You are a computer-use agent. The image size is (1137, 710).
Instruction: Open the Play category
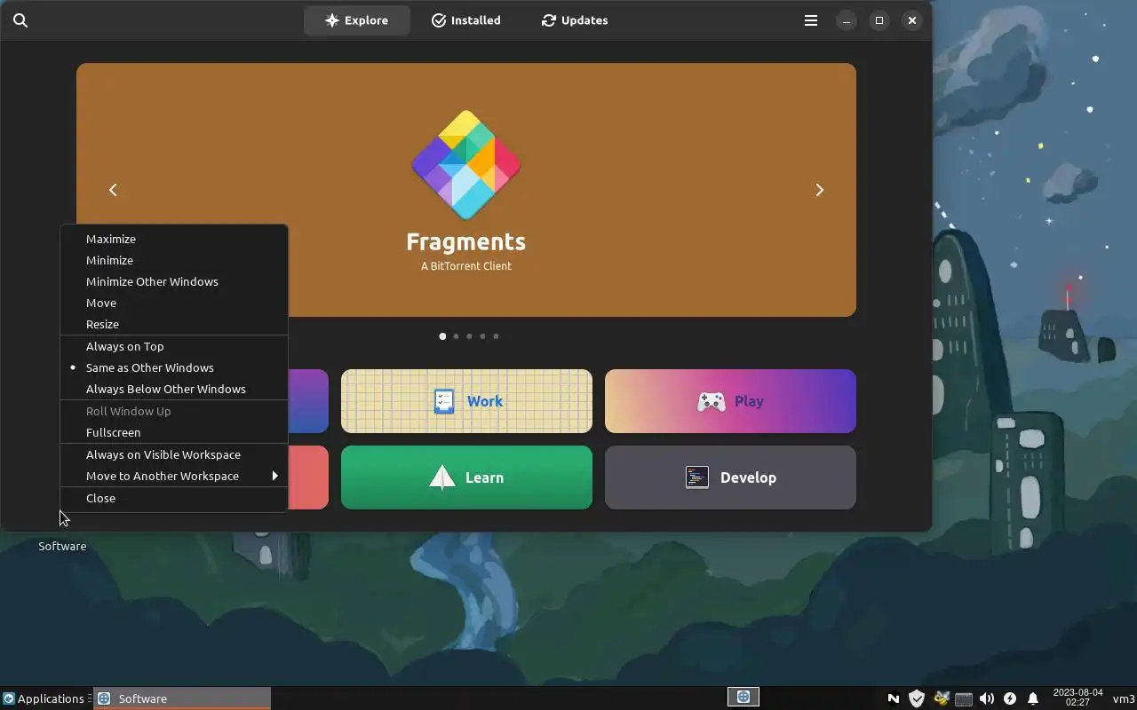coord(730,401)
